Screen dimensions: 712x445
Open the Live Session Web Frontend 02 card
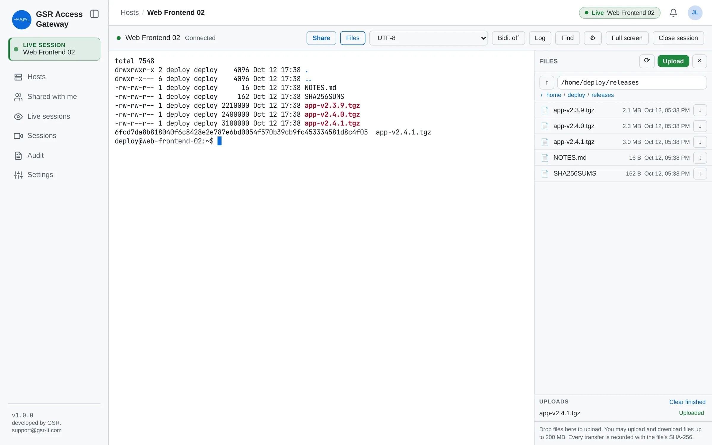tap(54, 49)
